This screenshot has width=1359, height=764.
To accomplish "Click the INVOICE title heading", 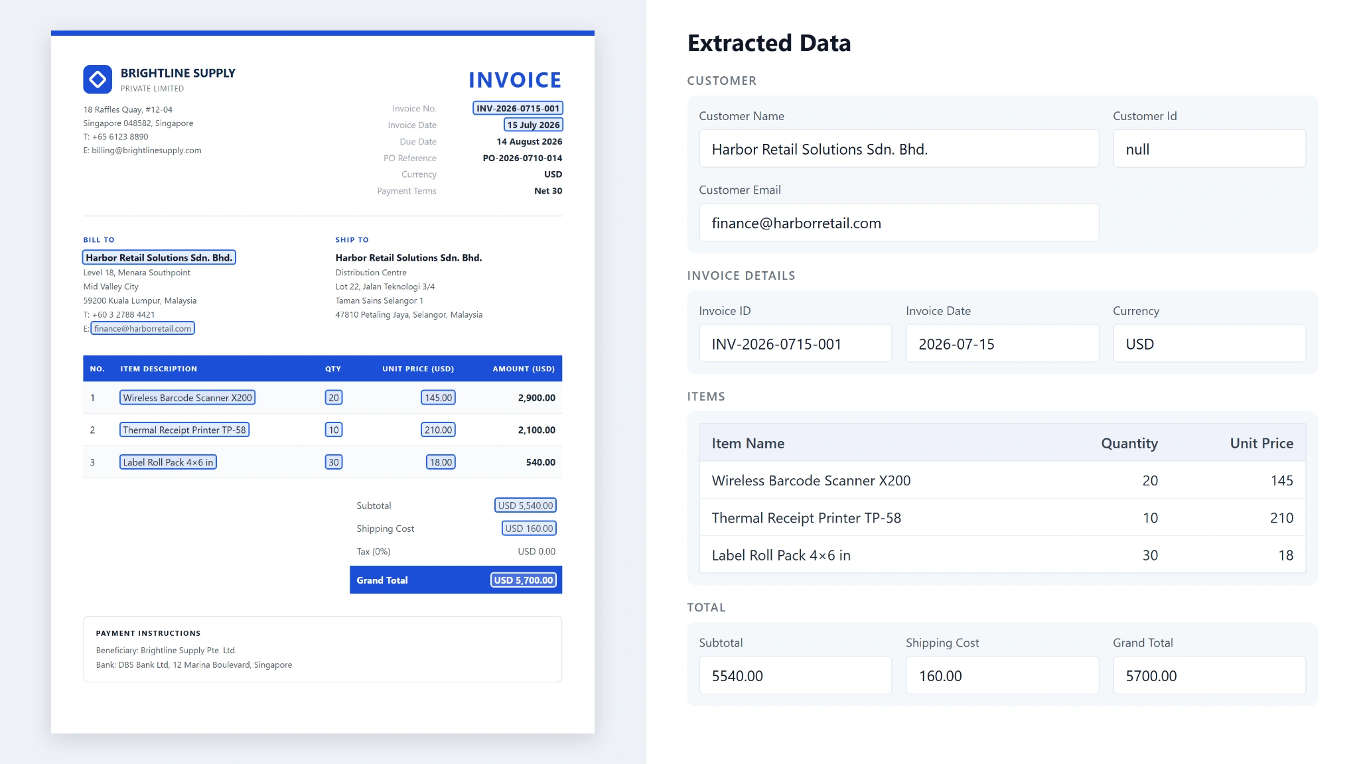I will coord(515,80).
